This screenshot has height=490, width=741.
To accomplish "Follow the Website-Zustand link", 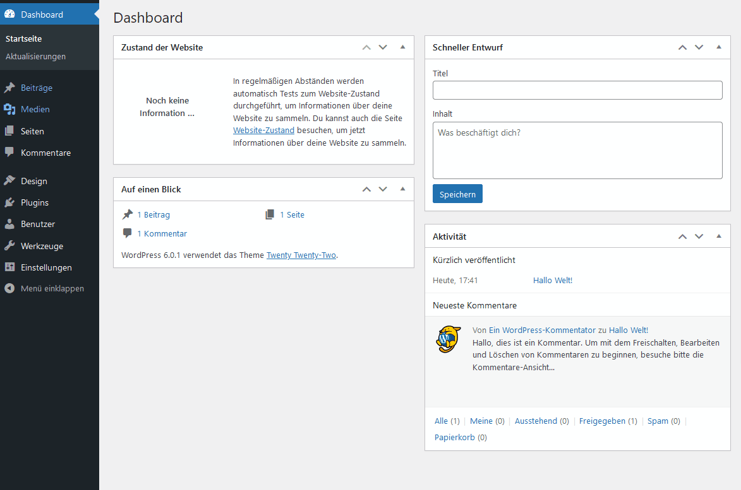I will tap(263, 130).
